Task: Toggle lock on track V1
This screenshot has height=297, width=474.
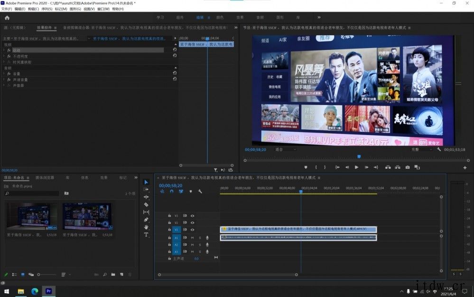Action: [169, 230]
